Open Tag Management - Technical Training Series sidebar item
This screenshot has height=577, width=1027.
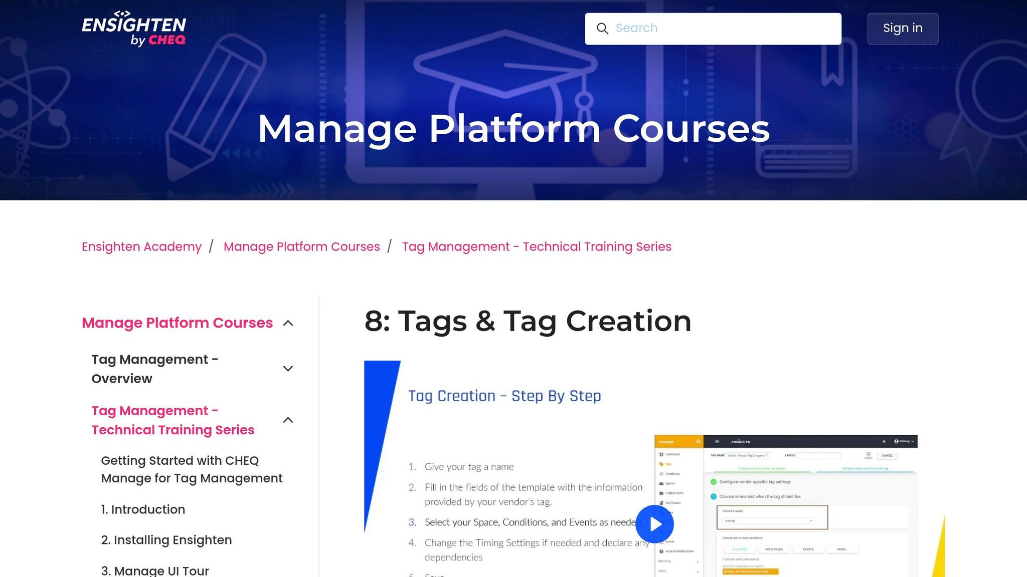(x=173, y=420)
